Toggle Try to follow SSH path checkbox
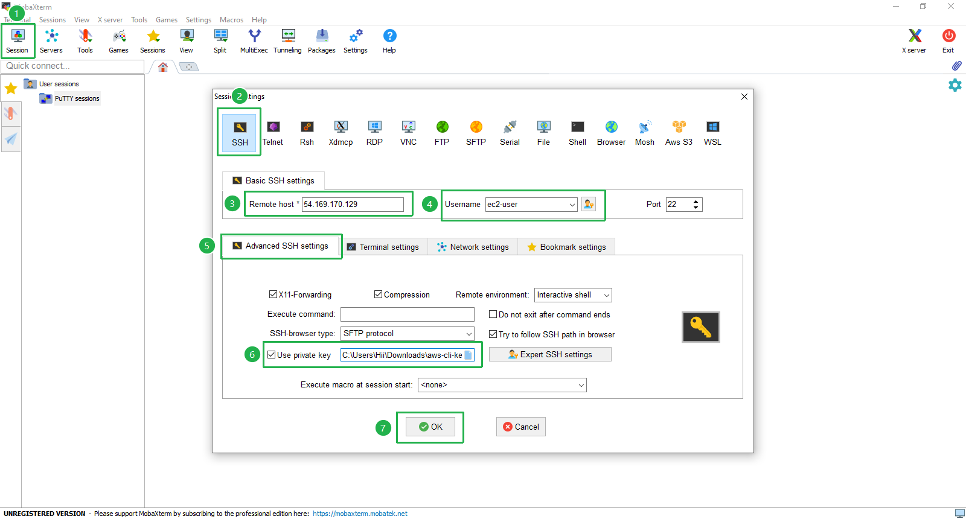Viewport: 966px width, 519px height. (x=493, y=334)
